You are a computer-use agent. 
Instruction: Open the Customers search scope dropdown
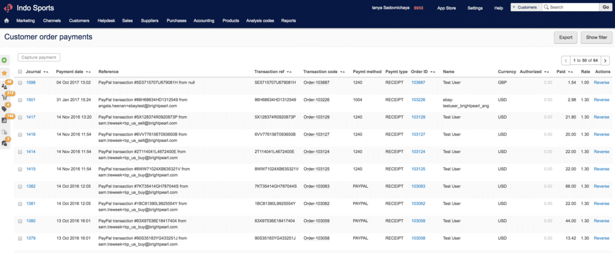(525, 7)
